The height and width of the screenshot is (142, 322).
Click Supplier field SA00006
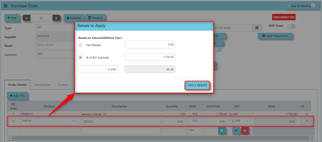[x=55, y=37]
